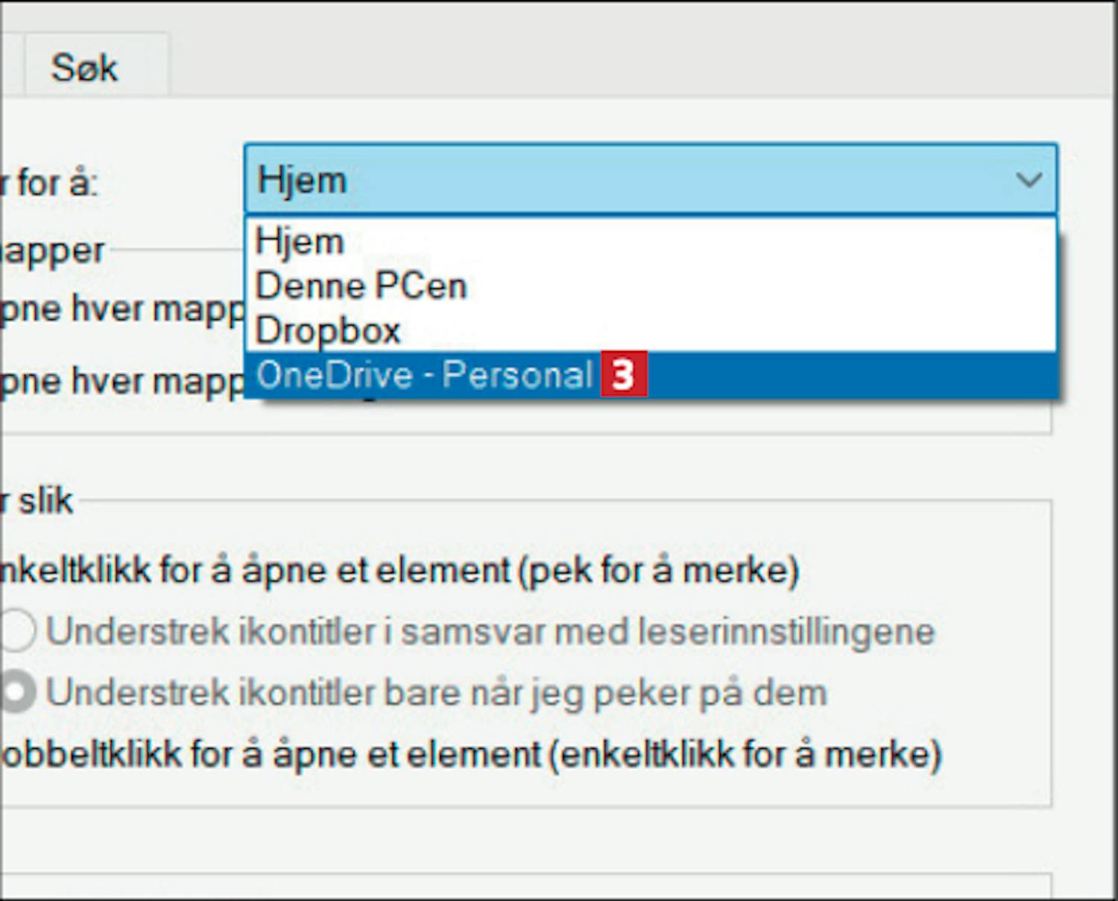Screen dimensions: 1118x901
Task: Select radio button for underline when pointing
Action: click(x=17, y=692)
